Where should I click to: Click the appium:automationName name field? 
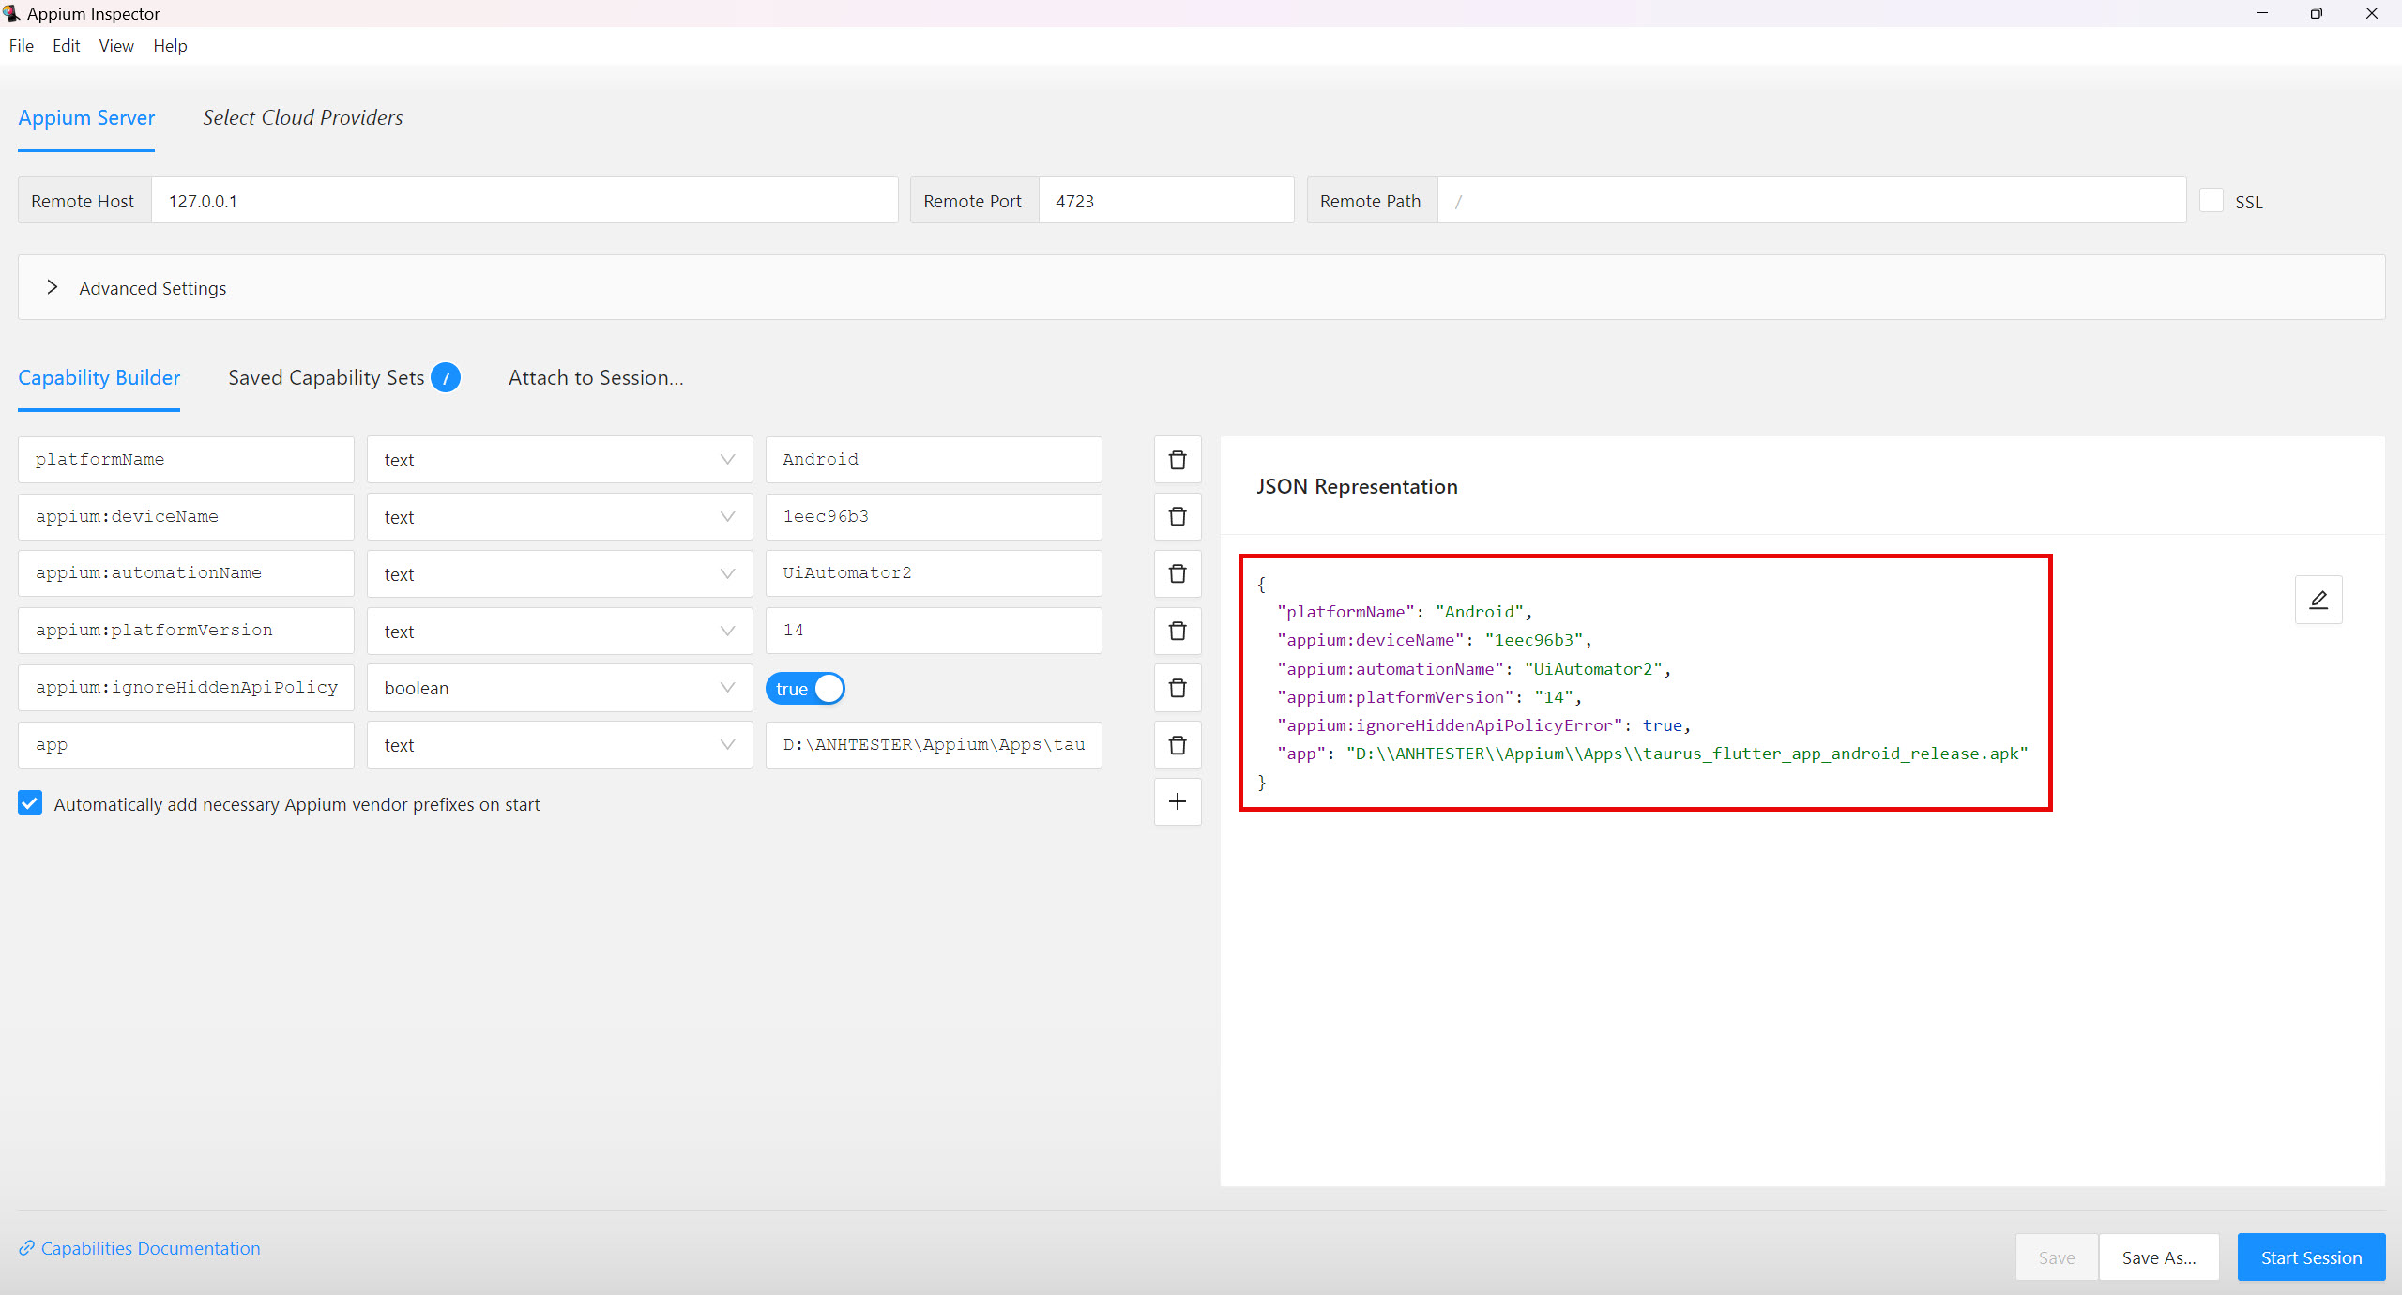point(186,573)
